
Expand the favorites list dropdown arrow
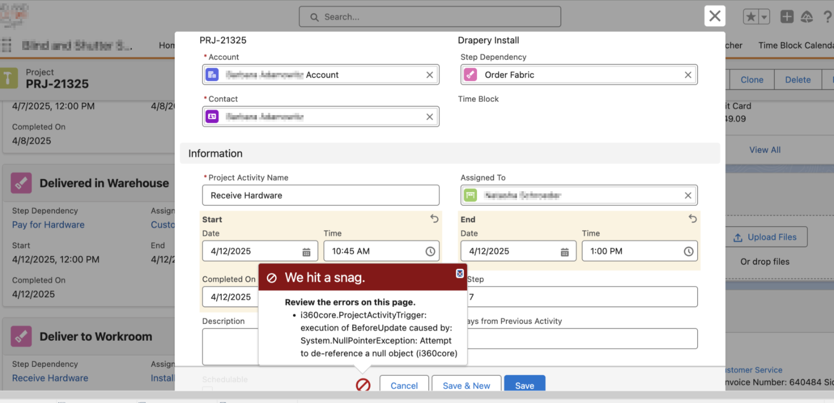click(x=765, y=17)
